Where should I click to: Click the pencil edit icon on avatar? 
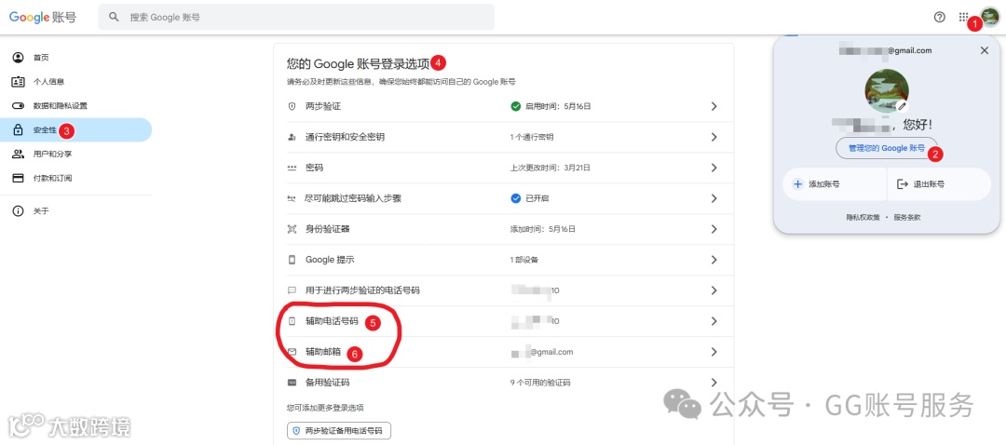click(x=902, y=106)
